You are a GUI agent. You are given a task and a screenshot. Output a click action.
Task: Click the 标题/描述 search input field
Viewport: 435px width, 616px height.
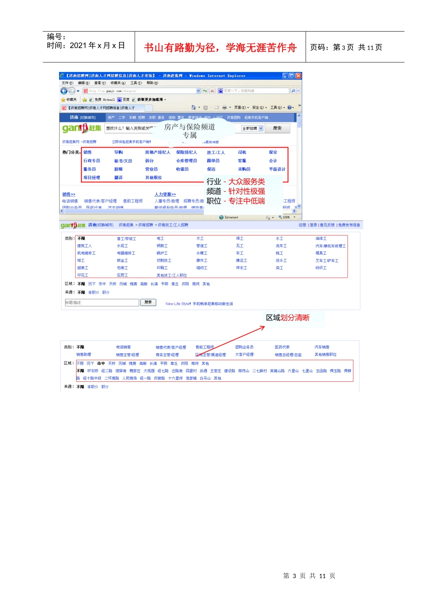tap(102, 302)
